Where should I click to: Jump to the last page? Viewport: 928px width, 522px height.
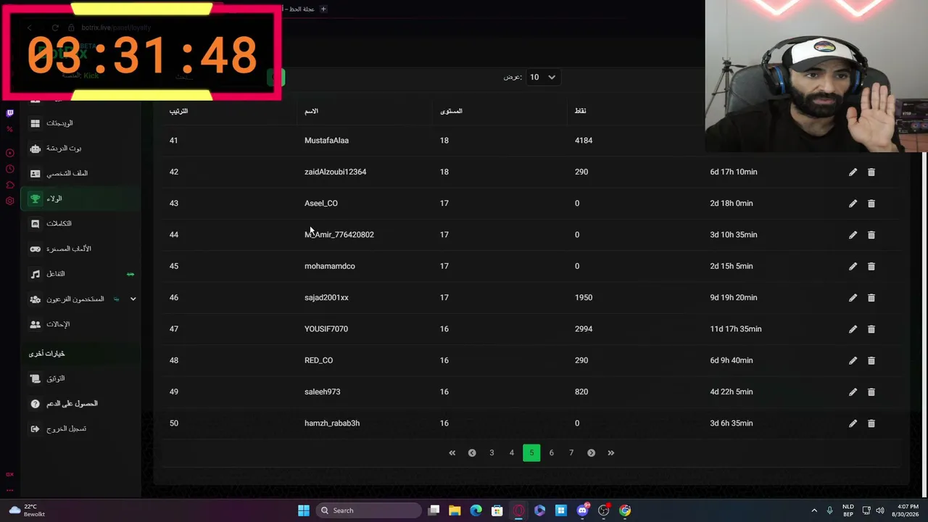[x=610, y=452]
